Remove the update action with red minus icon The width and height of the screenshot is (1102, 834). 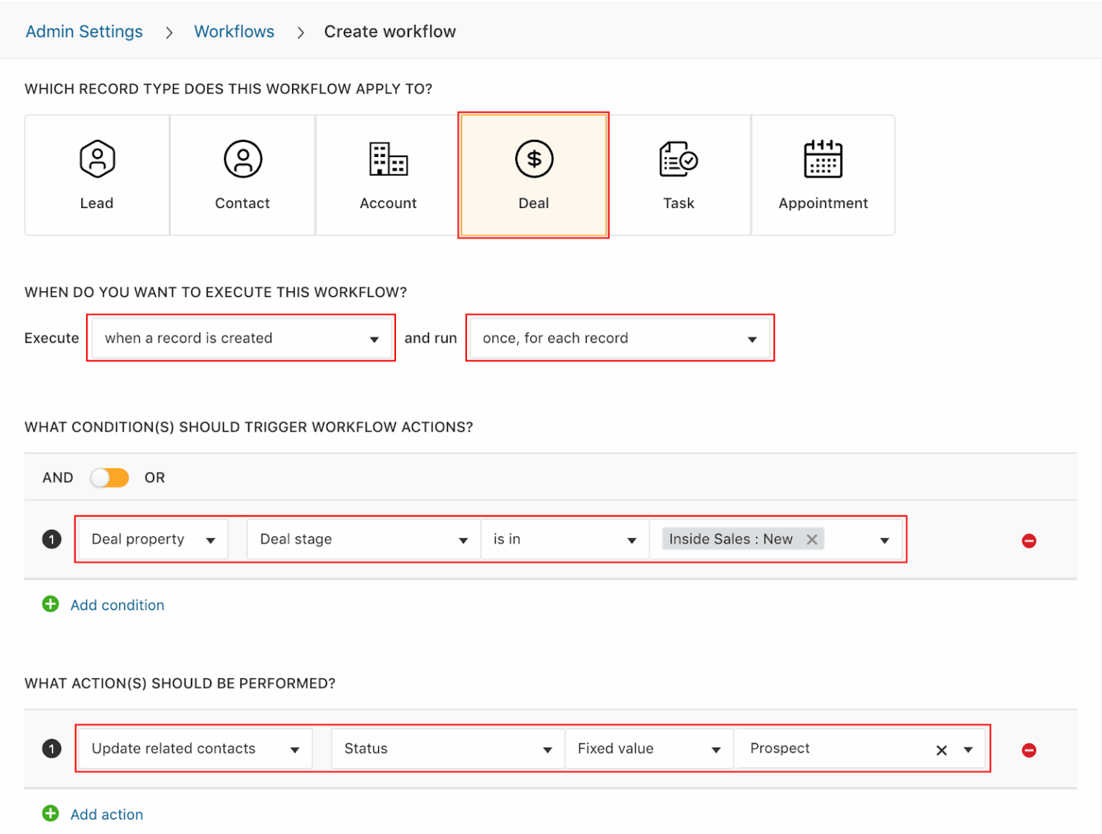pyautogui.click(x=1029, y=749)
